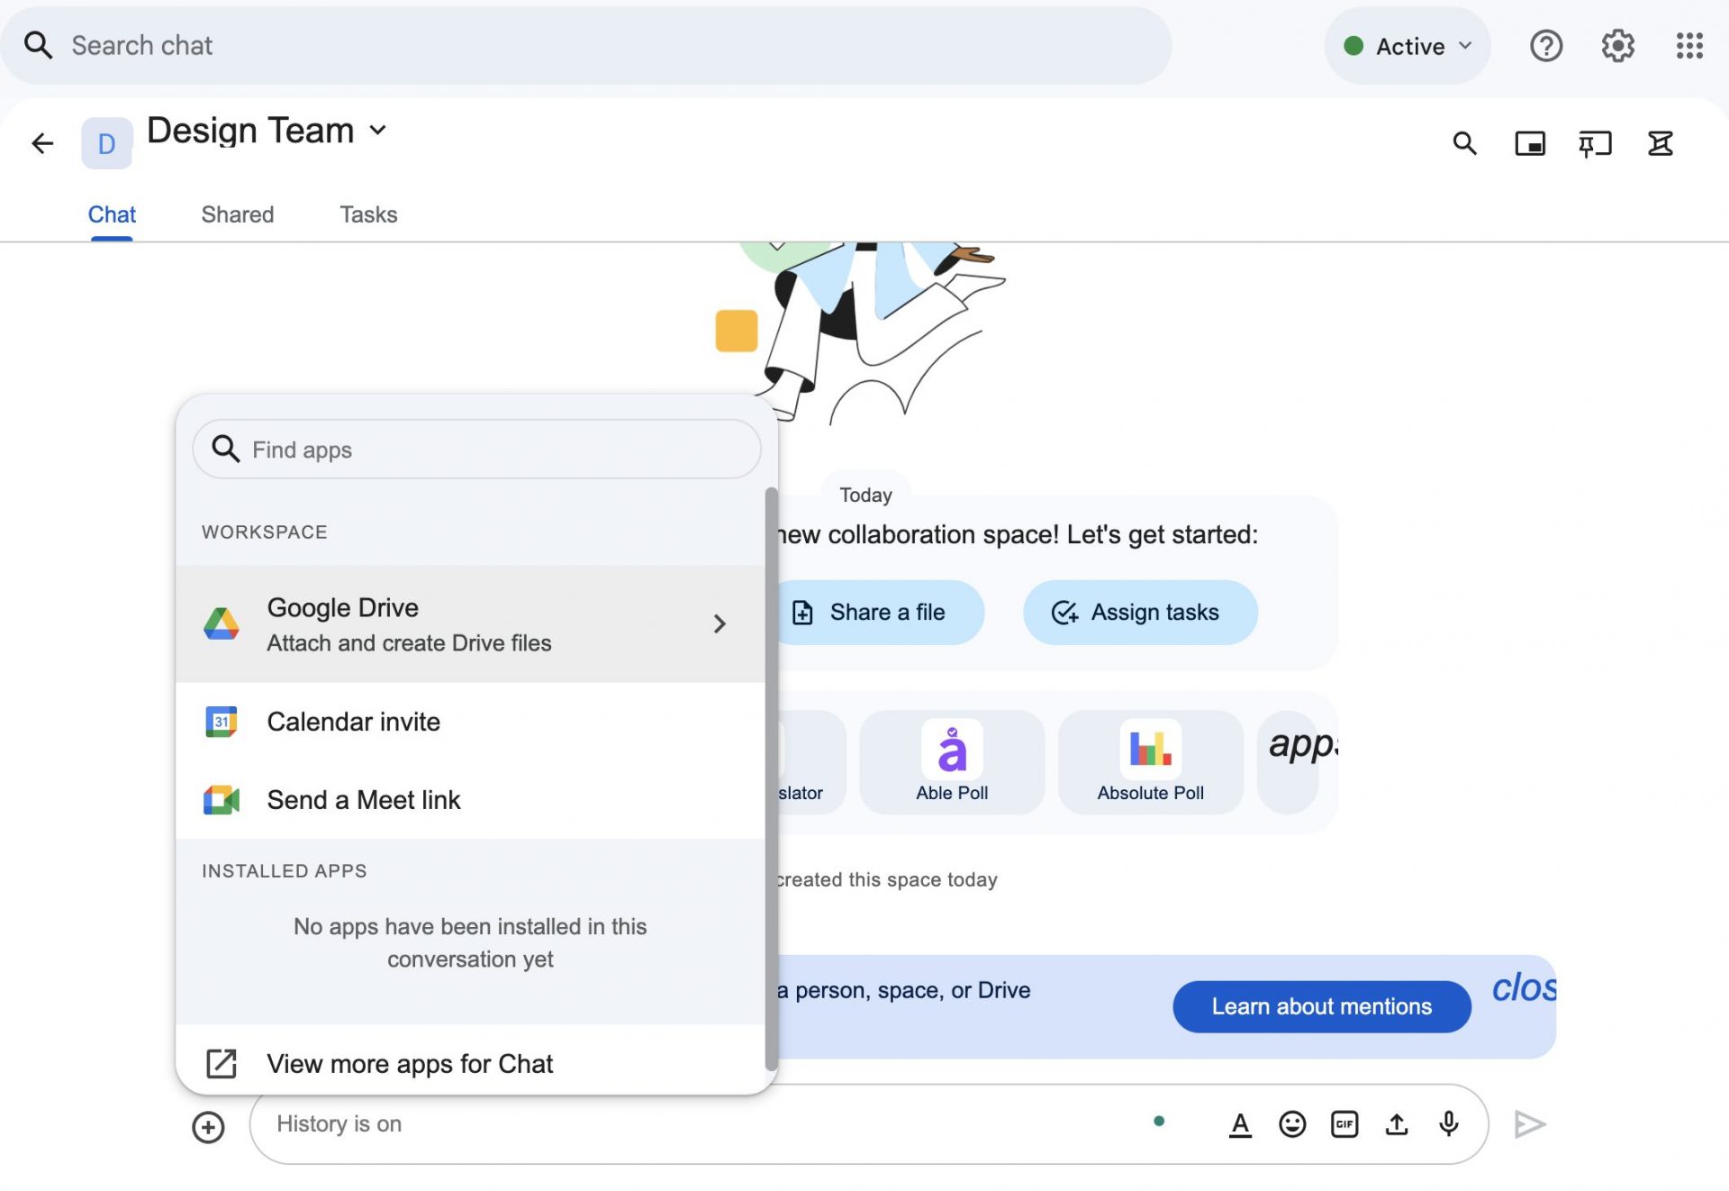Open the emoji picker in the message bar
Image resolution: width=1729 pixels, height=1191 pixels.
click(1291, 1124)
